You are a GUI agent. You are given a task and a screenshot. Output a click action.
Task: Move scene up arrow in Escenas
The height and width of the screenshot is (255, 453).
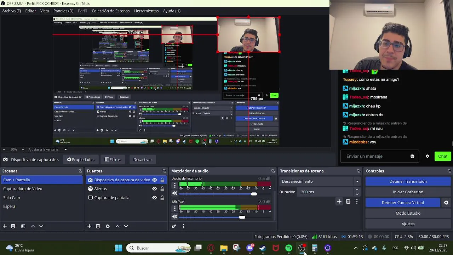pos(33,226)
